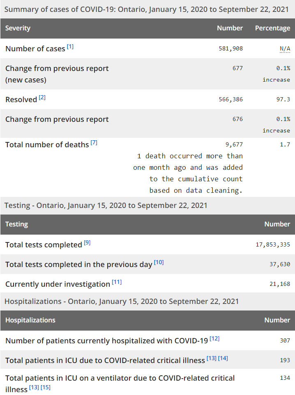Viewport: 295px width, 395px height.
Task: Open footnote [13] directly before footnote [14]
Action: tap(212, 358)
